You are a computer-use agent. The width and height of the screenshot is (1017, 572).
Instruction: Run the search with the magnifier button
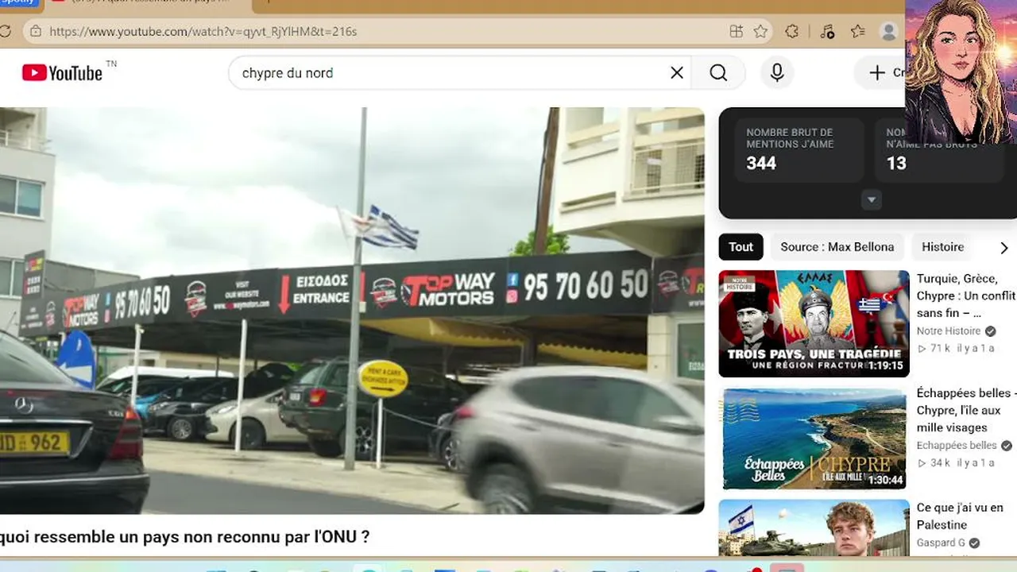[x=718, y=73]
